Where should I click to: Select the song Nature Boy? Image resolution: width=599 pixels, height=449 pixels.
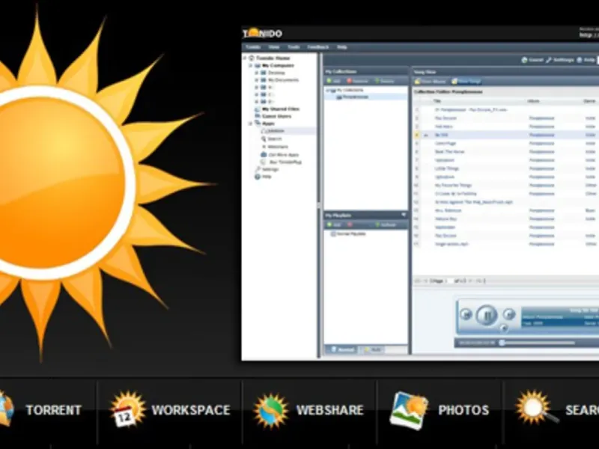pos(446,219)
